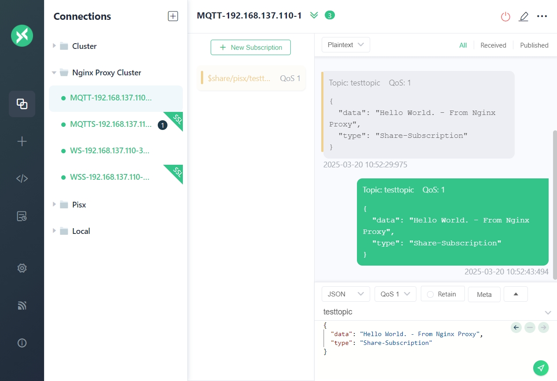Open the JSON payload type dropdown
Viewport: 557px width, 381px height.
point(345,294)
